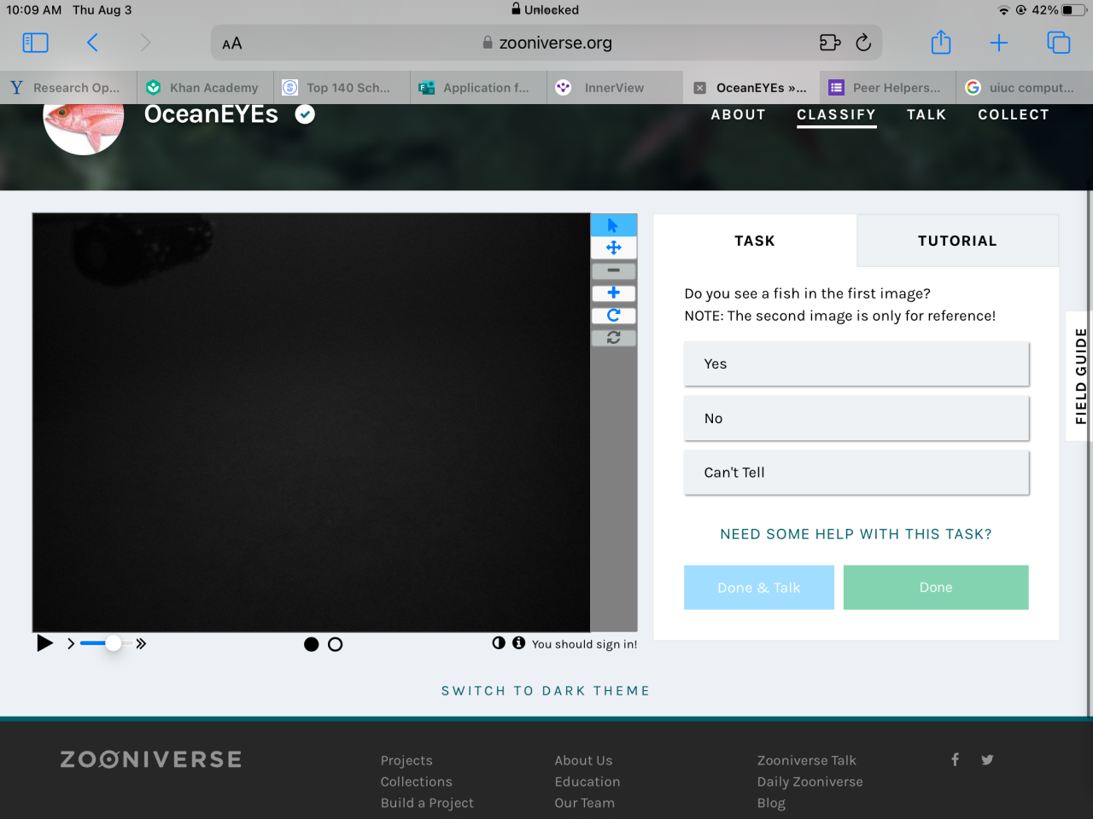The image size is (1093, 819).
Task: Click the slower speed single chevron
Action: coord(71,643)
